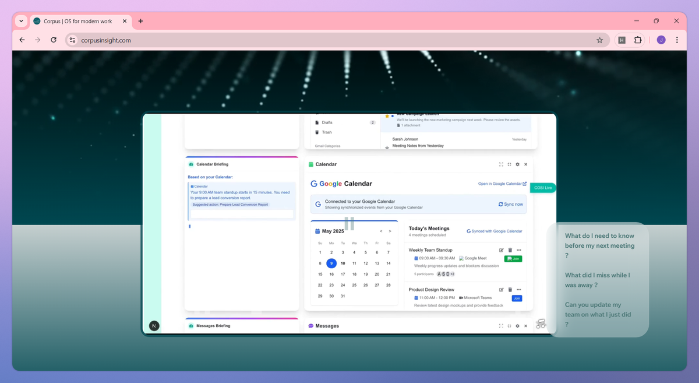This screenshot has height=383, width=699.
Task: Click the Calendar Briefing panel icon
Action: point(191,164)
